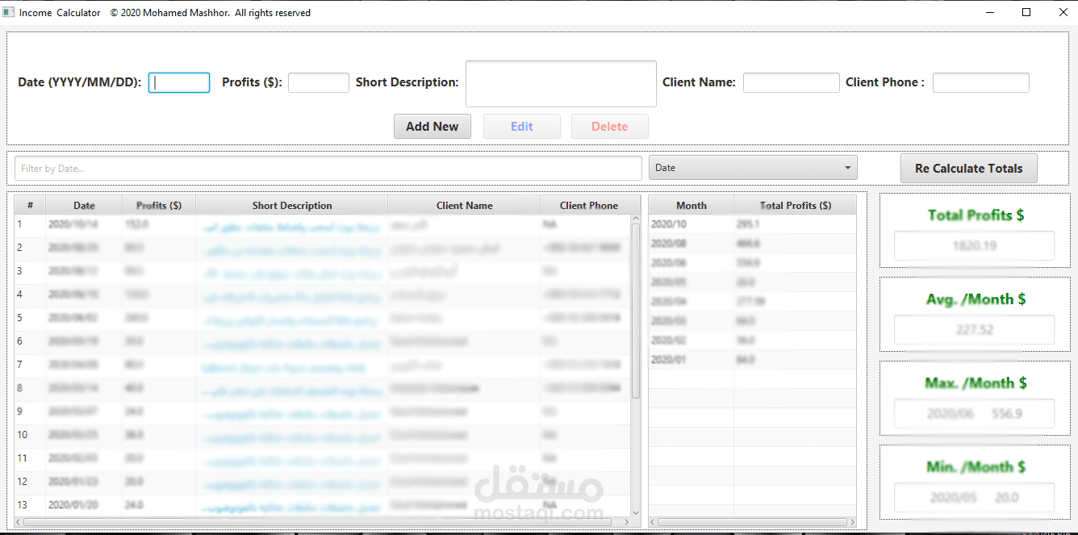The width and height of the screenshot is (1078, 535).
Task: Select record row number 4
Action: (x=322, y=295)
